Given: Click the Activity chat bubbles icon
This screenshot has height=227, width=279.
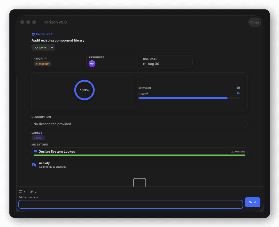Looking at the screenshot, I should tap(34, 165).
